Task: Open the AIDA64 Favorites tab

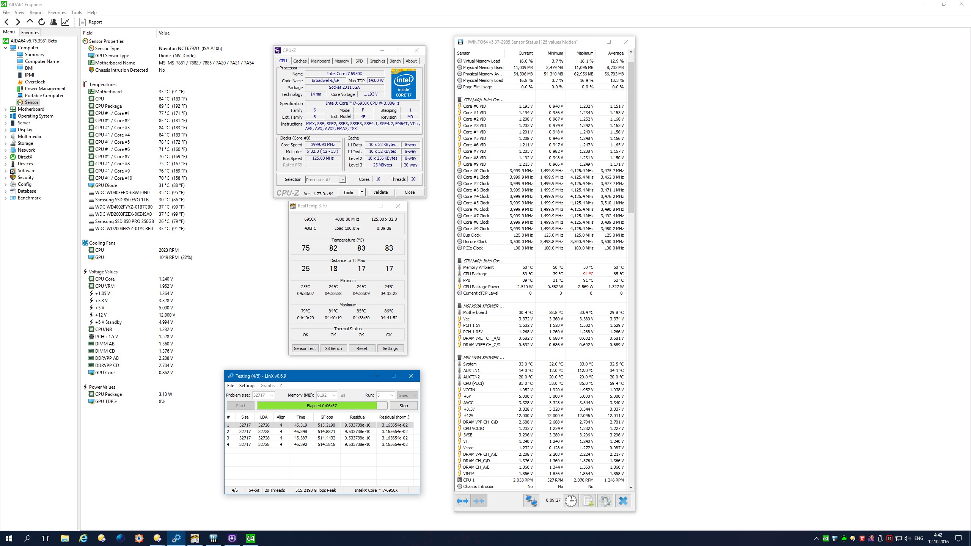Action: tap(30, 33)
